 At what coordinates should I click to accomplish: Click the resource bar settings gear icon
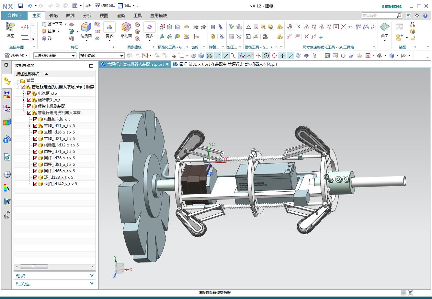click(6, 65)
